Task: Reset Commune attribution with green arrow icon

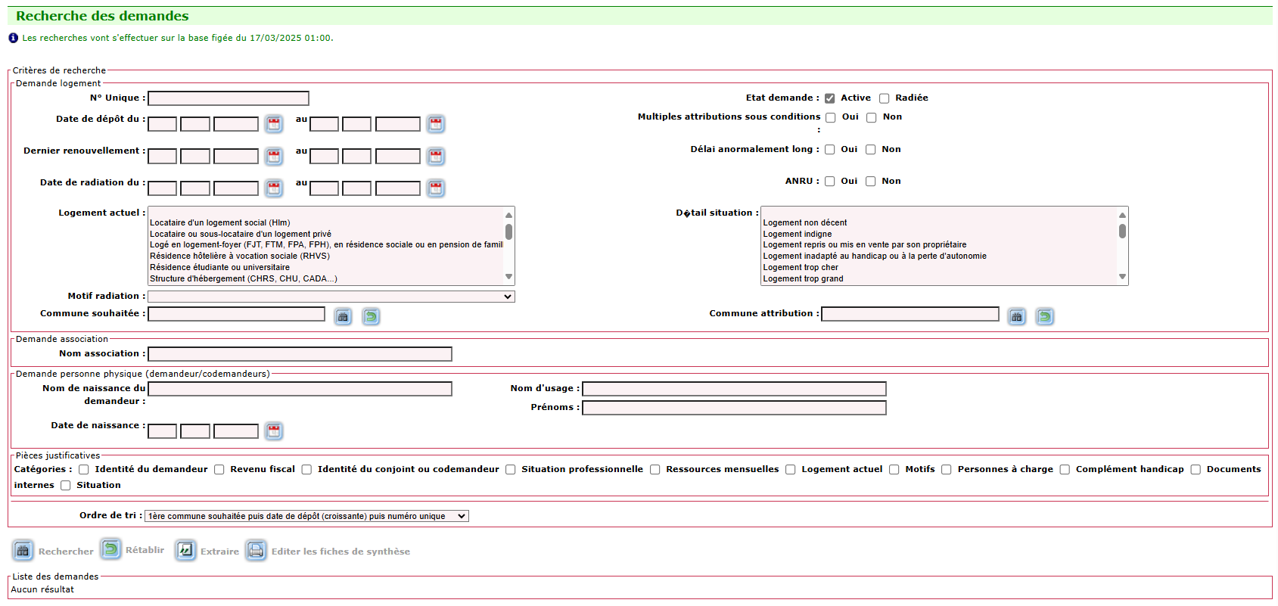Action: [x=1045, y=316]
